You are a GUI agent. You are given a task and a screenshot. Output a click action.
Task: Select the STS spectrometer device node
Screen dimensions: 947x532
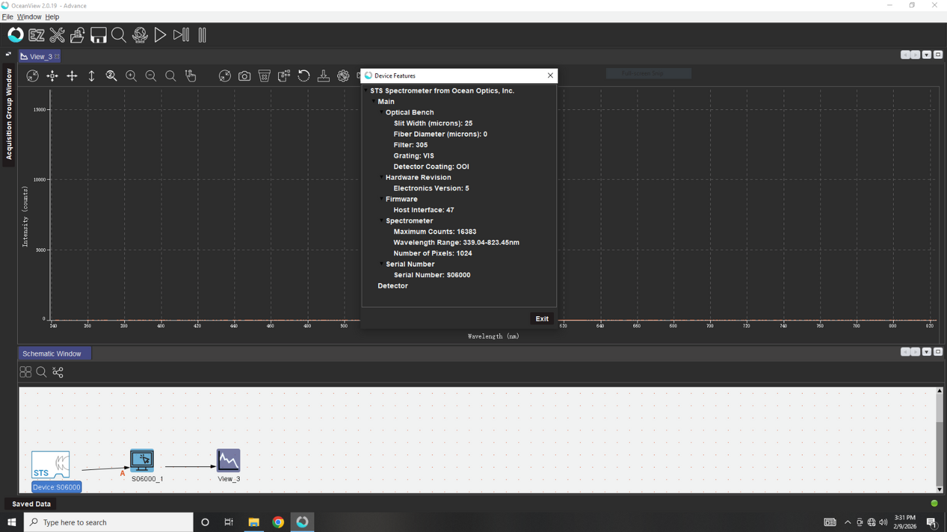(x=50, y=465)
